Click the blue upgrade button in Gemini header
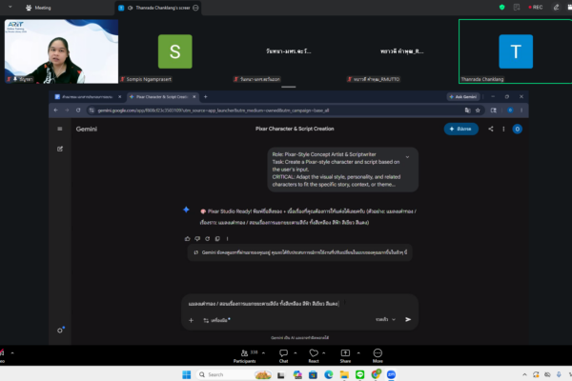Screen dimensions: 572x381 point(460,129)
